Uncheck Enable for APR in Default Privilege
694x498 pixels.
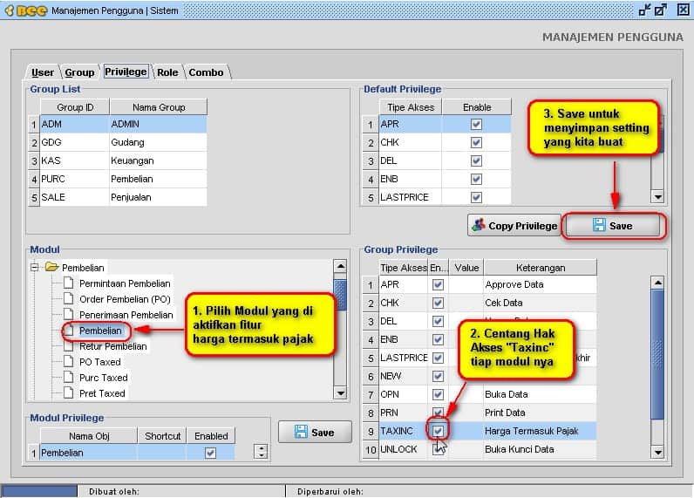(476, 124)
